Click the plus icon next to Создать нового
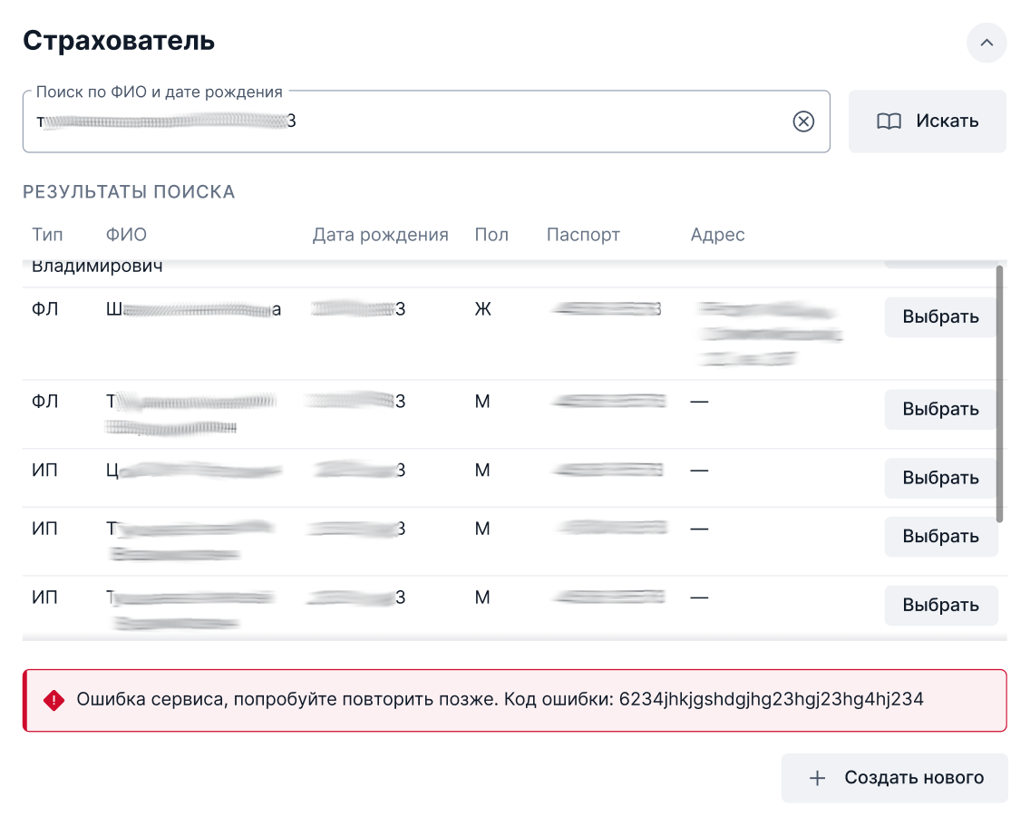Screen dimensions: 1030x826 pos(819,777)
